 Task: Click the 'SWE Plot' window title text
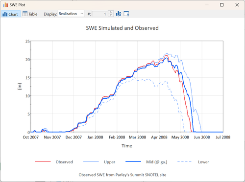coord(17,5)
